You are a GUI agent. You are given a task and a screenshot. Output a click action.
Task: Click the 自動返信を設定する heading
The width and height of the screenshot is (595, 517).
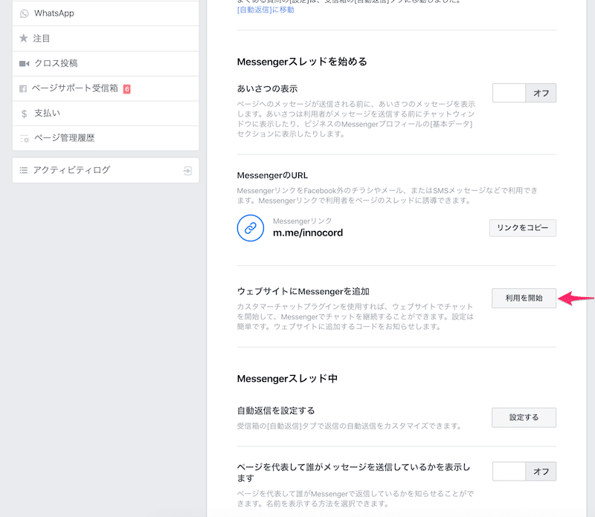tap(276, 411)
